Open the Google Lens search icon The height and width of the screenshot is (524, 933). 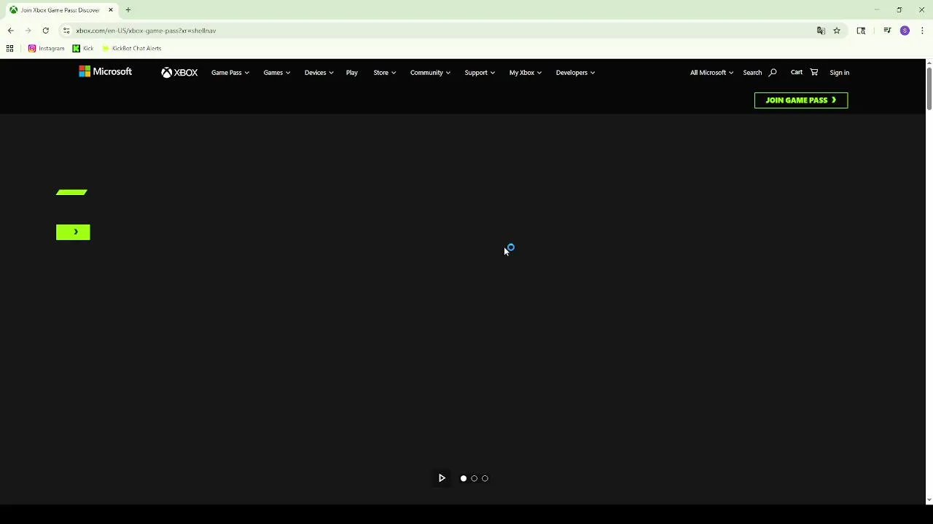pos(861,31)
